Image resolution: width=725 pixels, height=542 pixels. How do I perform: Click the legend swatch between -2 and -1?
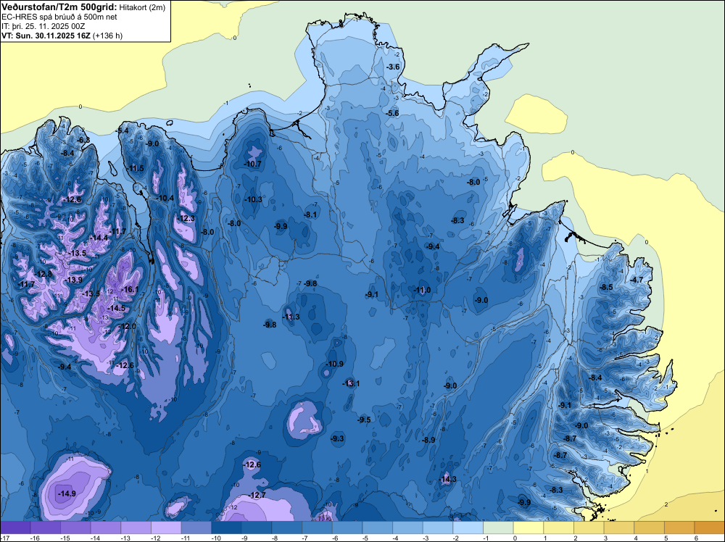coord(468,528)
